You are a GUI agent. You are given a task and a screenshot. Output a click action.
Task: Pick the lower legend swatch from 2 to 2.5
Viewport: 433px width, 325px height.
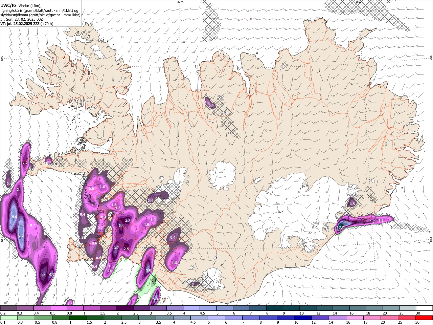[x=113, y=318]
